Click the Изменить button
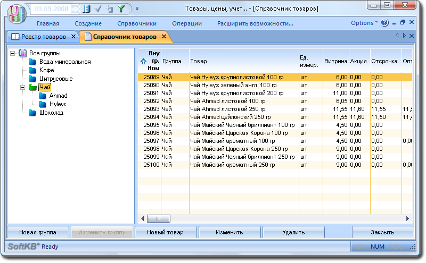The height and width of the screenshot is (263, 426). pyautogui.click(x=230, y=232)
